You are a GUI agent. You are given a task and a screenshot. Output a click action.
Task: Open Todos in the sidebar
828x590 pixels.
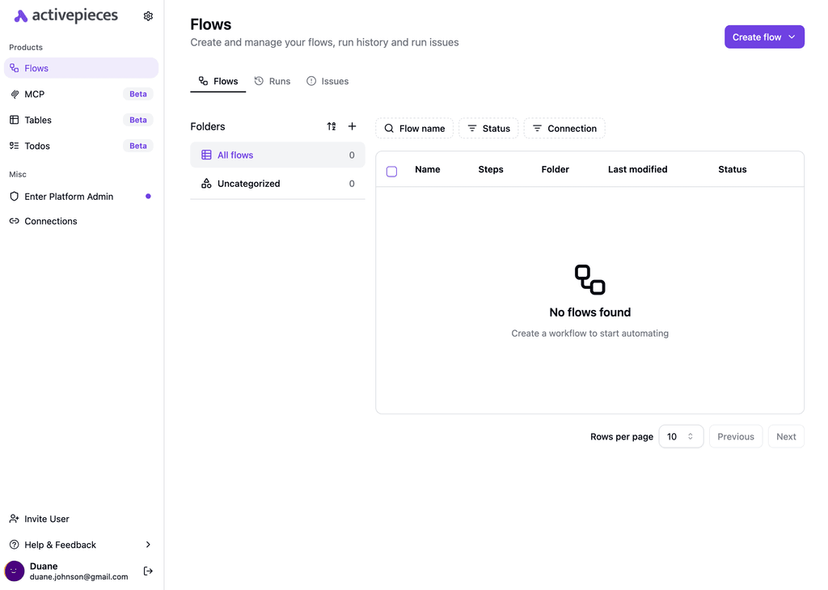pos(82,146)
